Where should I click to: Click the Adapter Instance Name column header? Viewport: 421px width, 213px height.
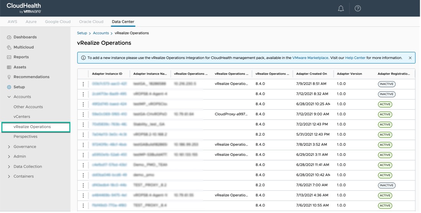[150, 74]
